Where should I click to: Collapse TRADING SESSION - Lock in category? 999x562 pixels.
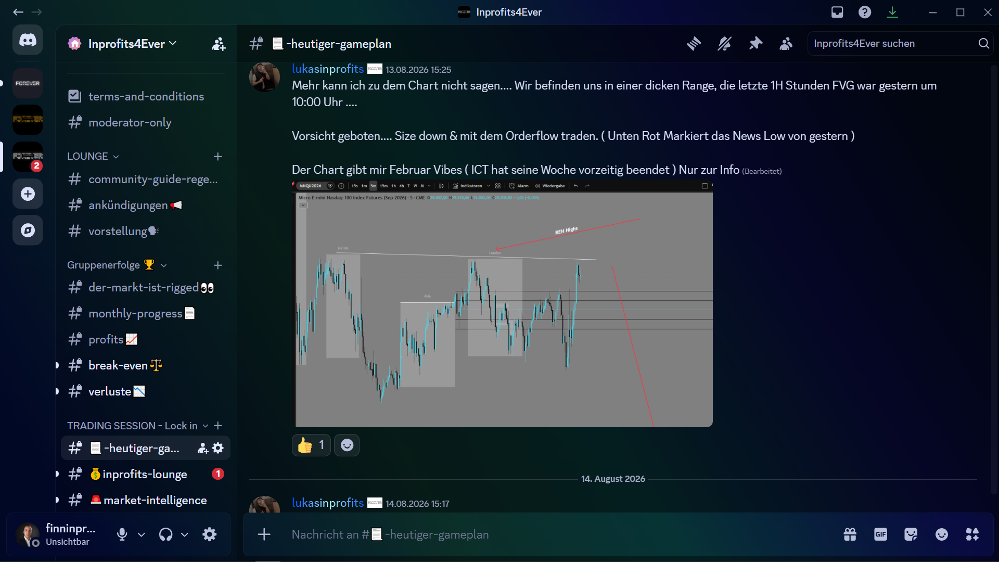pyautogui.click(x=137, y=426)
